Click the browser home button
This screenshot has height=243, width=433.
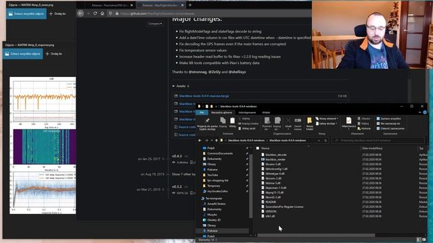pyautogui.click(x=102, y=13)
